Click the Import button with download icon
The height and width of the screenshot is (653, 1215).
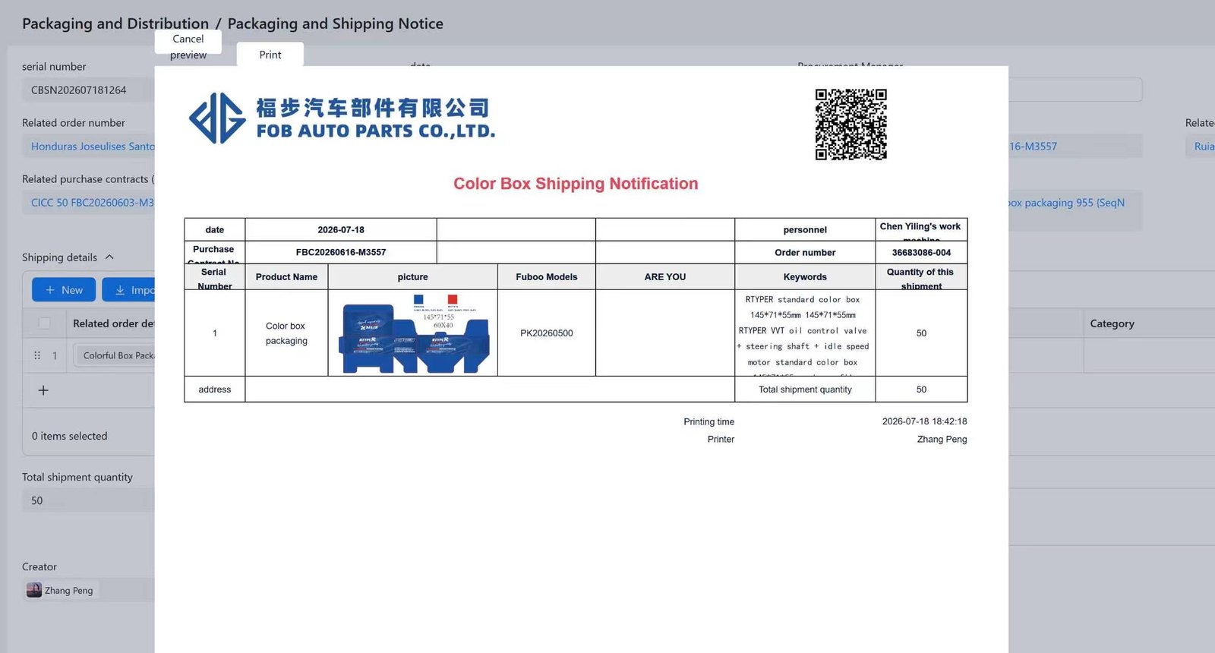(x=129, y=290)
